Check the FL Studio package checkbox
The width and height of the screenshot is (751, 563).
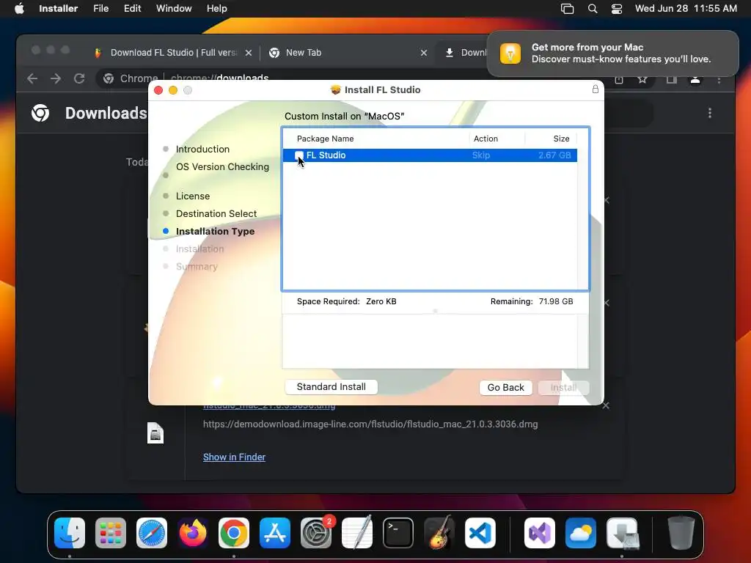point(299,155)
